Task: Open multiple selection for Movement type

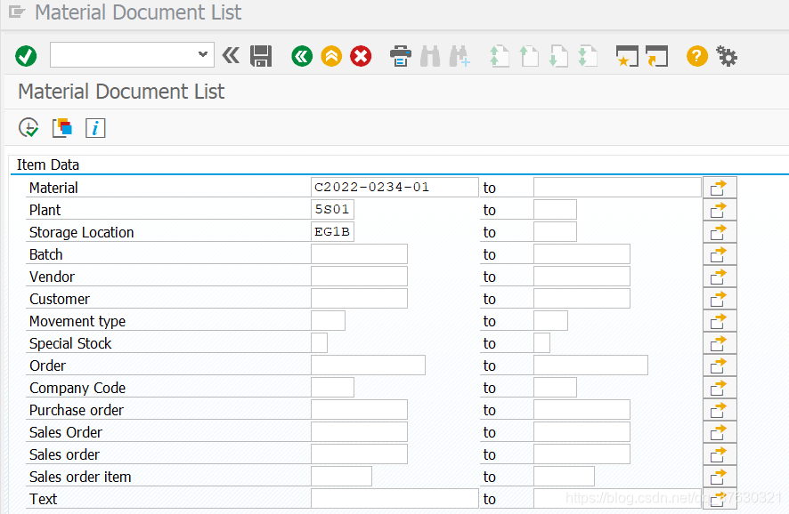Action: (719, 320)
